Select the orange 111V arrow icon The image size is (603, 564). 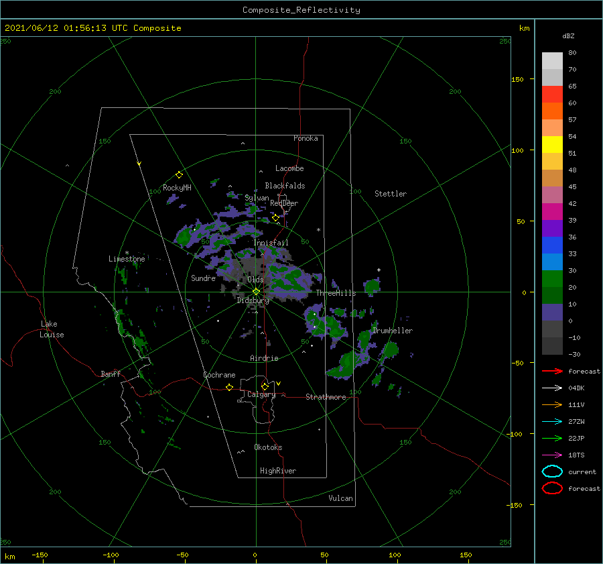(x=552, y=404)
